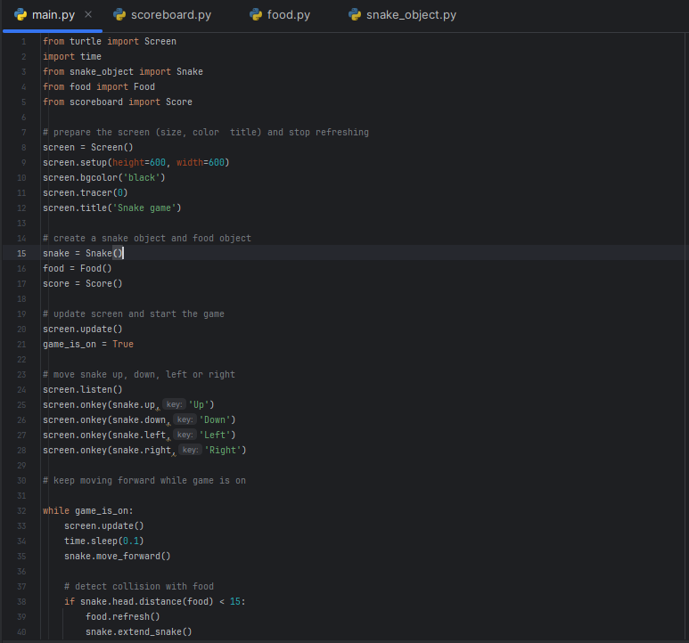Switch to the snake_object.py tab
This screenshot has height=643, width=689.
410,15
